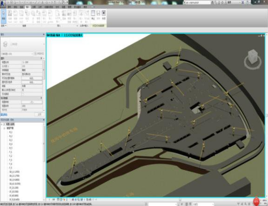Image resolution: width=268 pixels, height=206 pixels.
Task: Click the View Template <None> button
Action: 32,102
